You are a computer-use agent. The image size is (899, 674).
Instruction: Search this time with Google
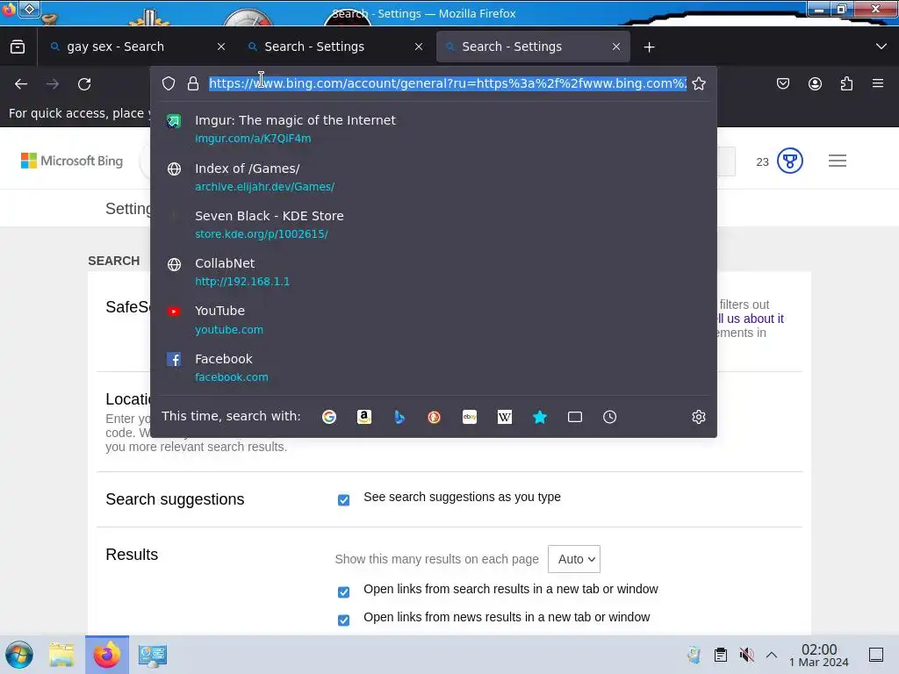point(329,417)
